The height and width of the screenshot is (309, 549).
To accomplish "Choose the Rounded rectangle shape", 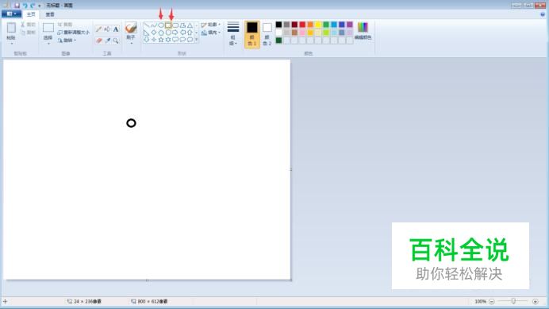I will 175,25.
